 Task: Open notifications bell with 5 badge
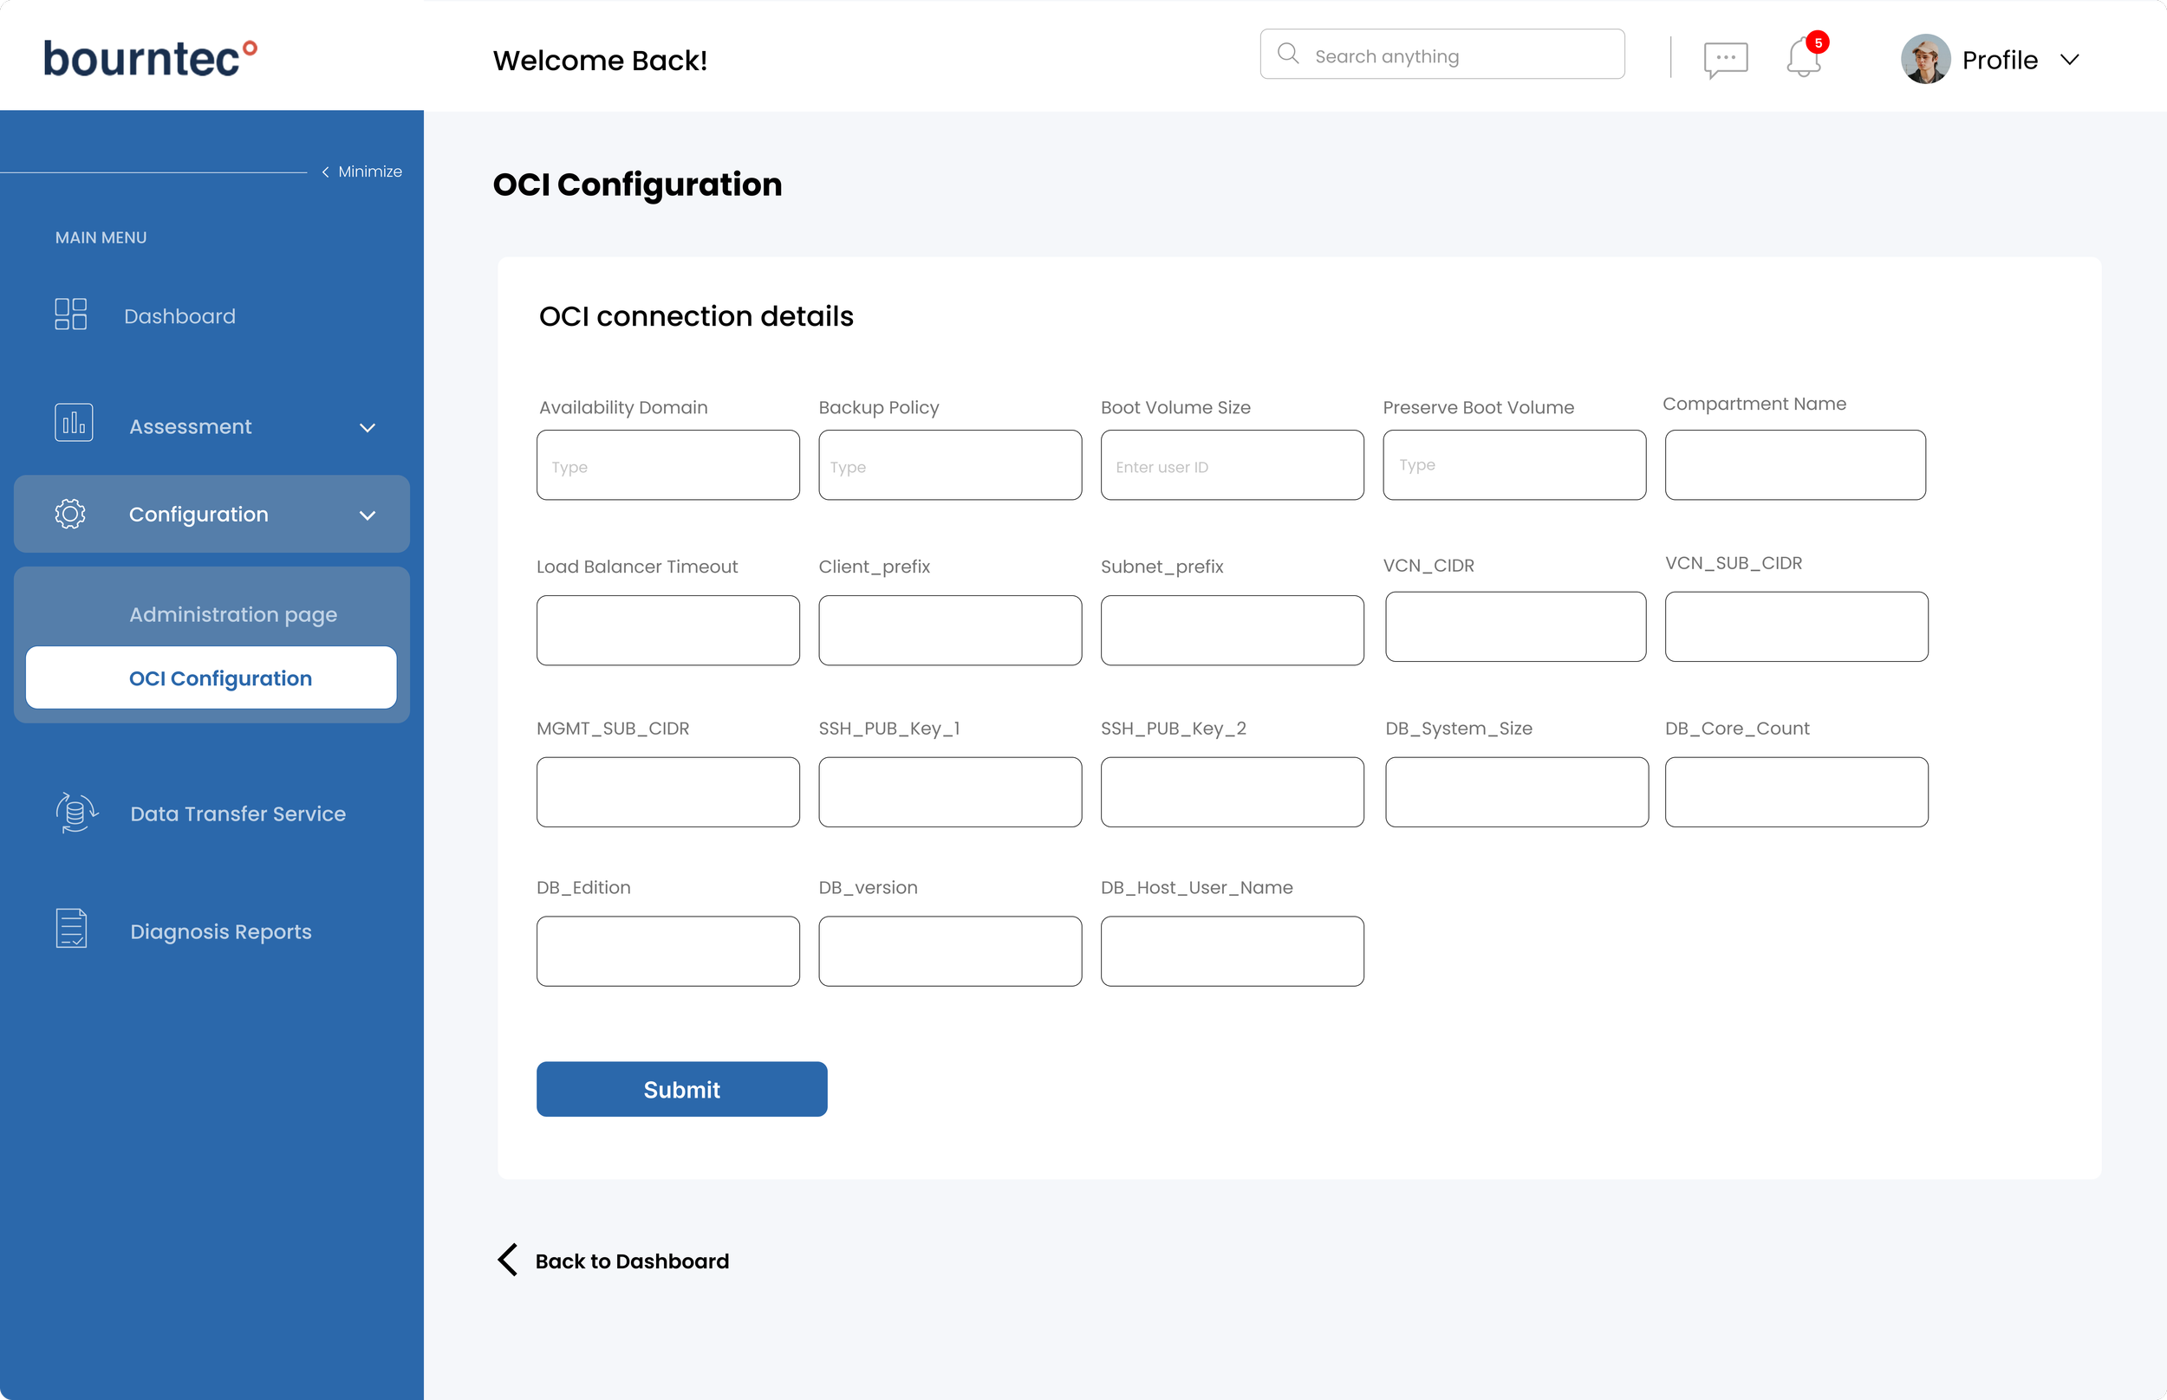pyautogui.click(x=1804, y=58)
